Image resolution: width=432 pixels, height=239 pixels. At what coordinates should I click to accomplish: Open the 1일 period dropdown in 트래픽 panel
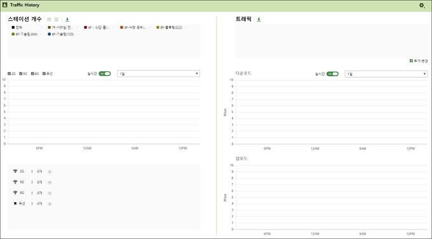(386, 74)
